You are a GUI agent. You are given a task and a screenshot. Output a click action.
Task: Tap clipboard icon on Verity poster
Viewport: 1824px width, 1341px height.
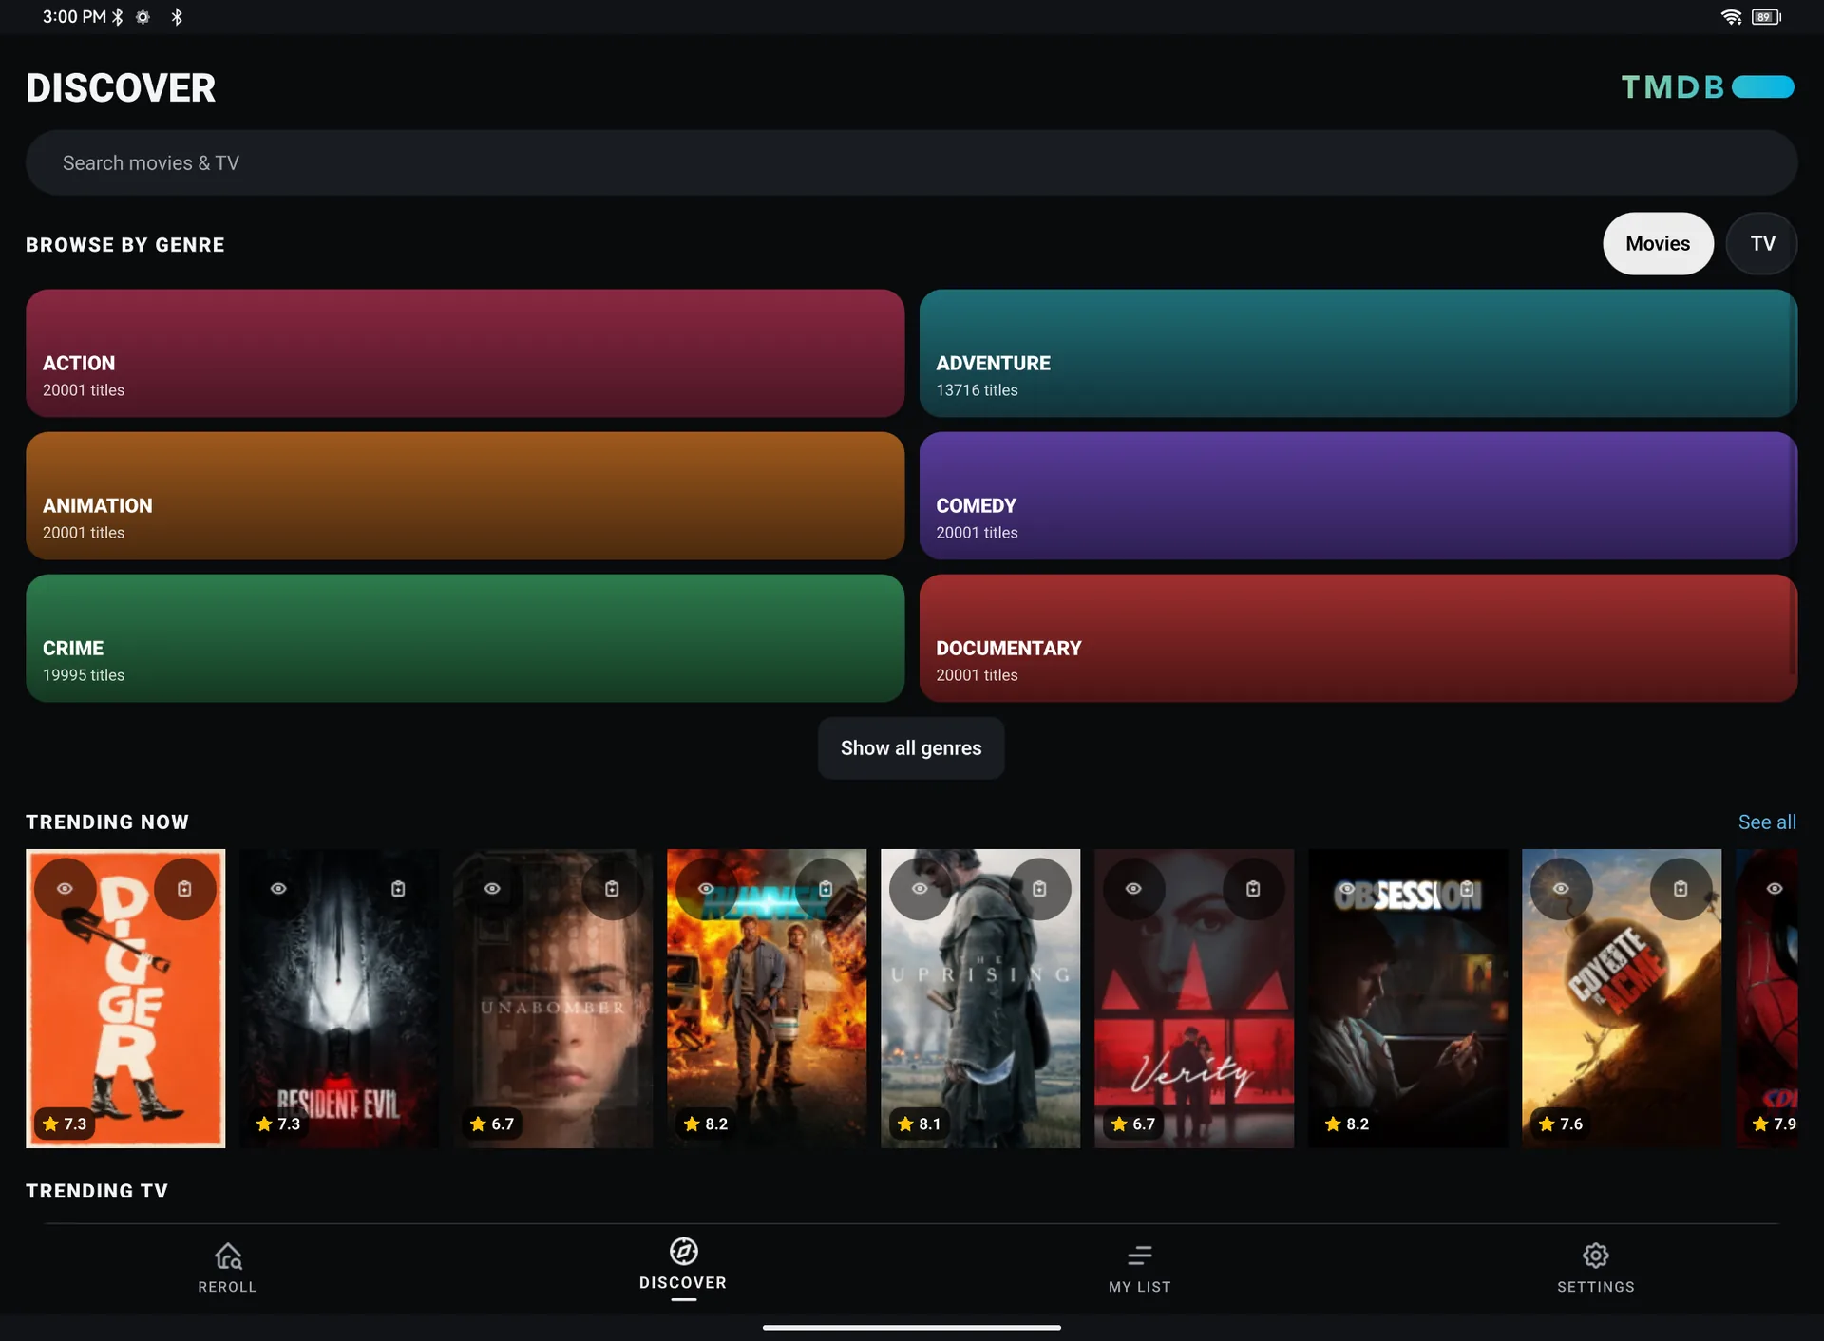(x=1253, y=889)
